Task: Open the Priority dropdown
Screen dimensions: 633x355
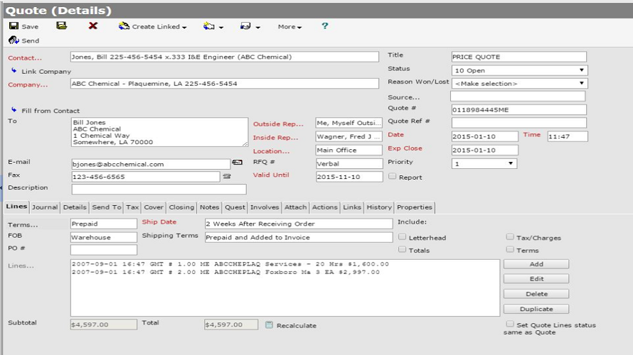Action: 484,163
